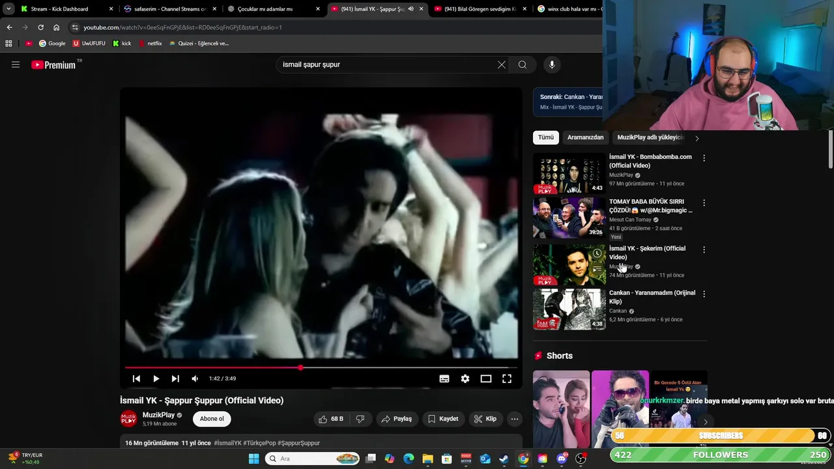This screenshot has height=469, width=834.
Task: Go to YouTube Premium home logo
Action: coord(53,64)
